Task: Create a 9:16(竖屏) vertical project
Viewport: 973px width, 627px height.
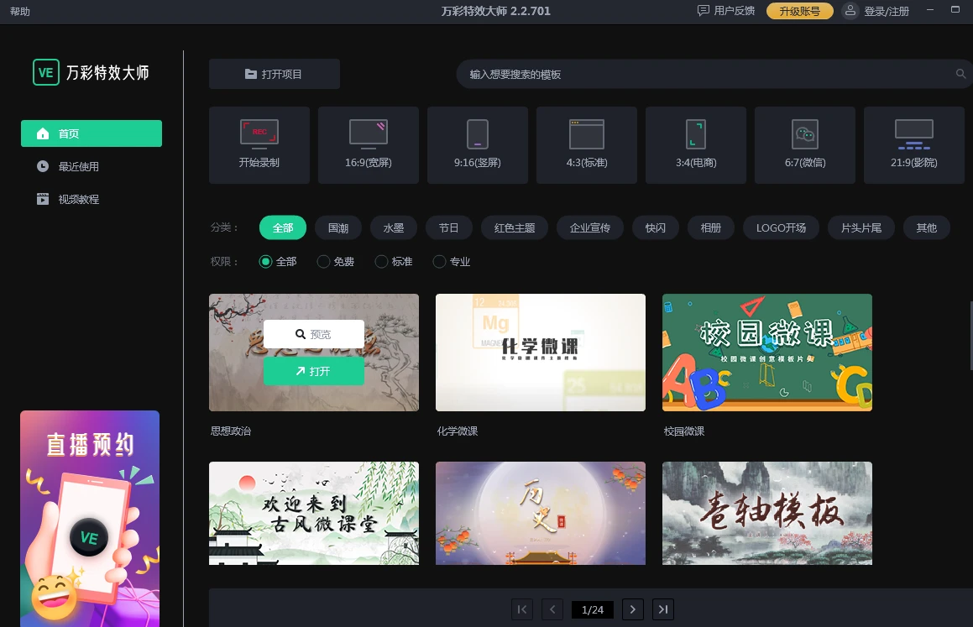Action: [478, 144]
